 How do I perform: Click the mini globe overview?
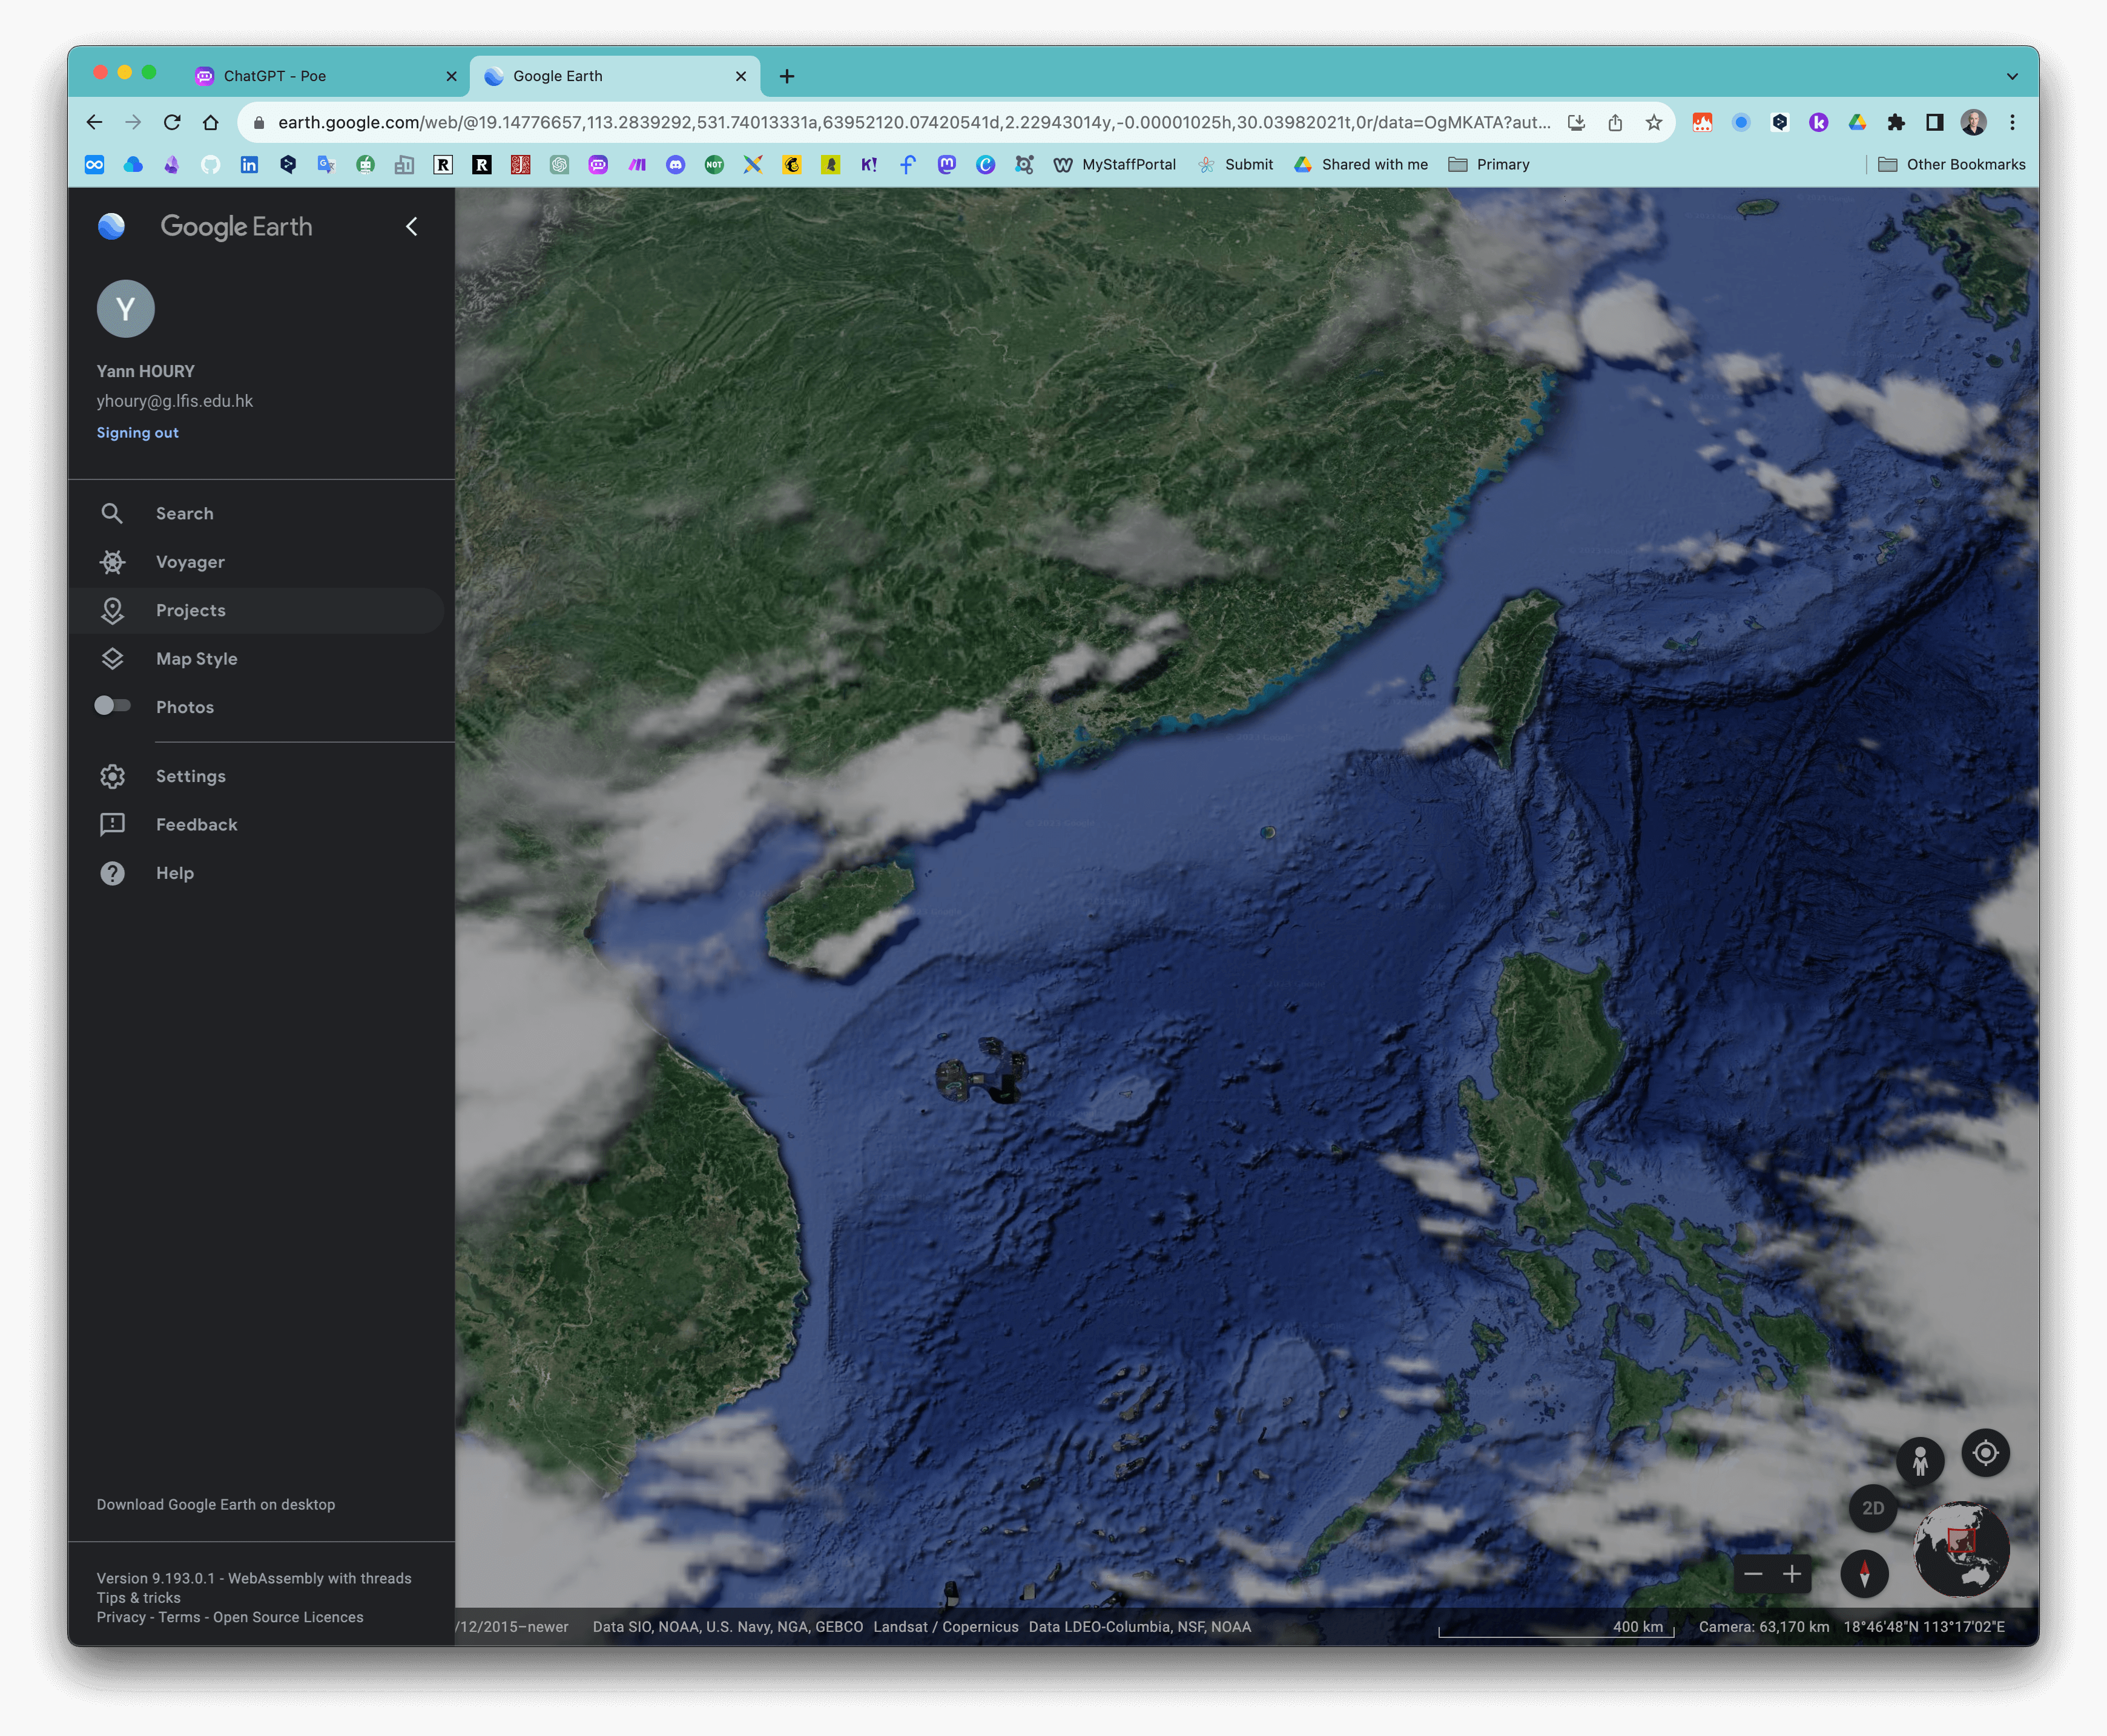(1961, 1548)
